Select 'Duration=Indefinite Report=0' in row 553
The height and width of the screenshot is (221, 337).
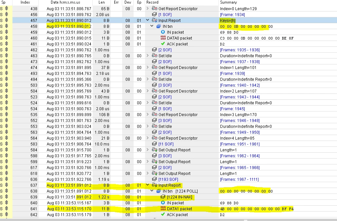(x=246, y=127)
